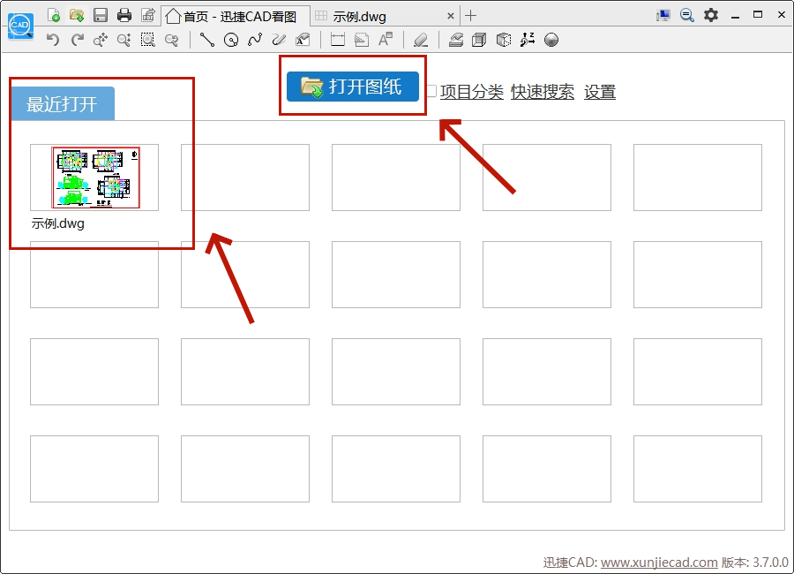Pick the eraser tool in toolbar
Viewport: 794px width, 574px height.
click(x=421, y=40)
